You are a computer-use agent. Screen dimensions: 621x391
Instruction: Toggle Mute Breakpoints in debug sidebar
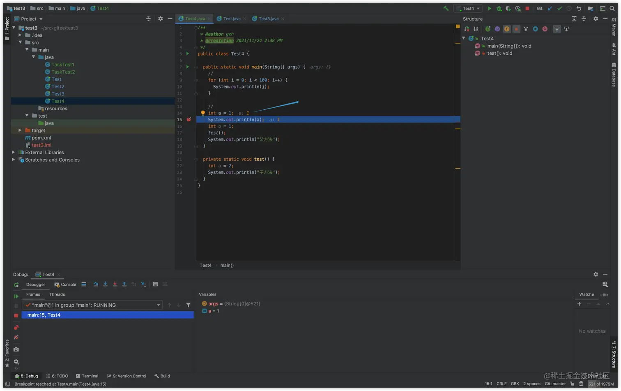16,337
